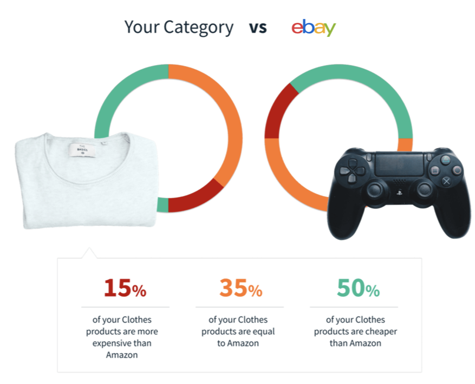Click the orange 35% statistic

(241, 288)
